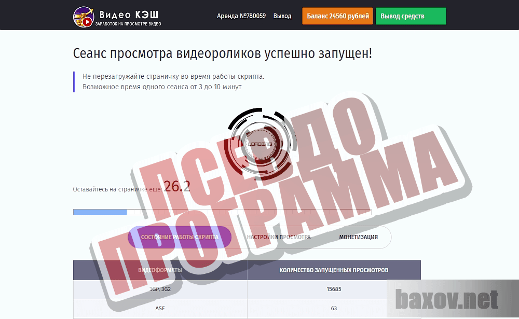
Task: Open the Баланс 24560 рублей panel
Action: coord(337,16)
